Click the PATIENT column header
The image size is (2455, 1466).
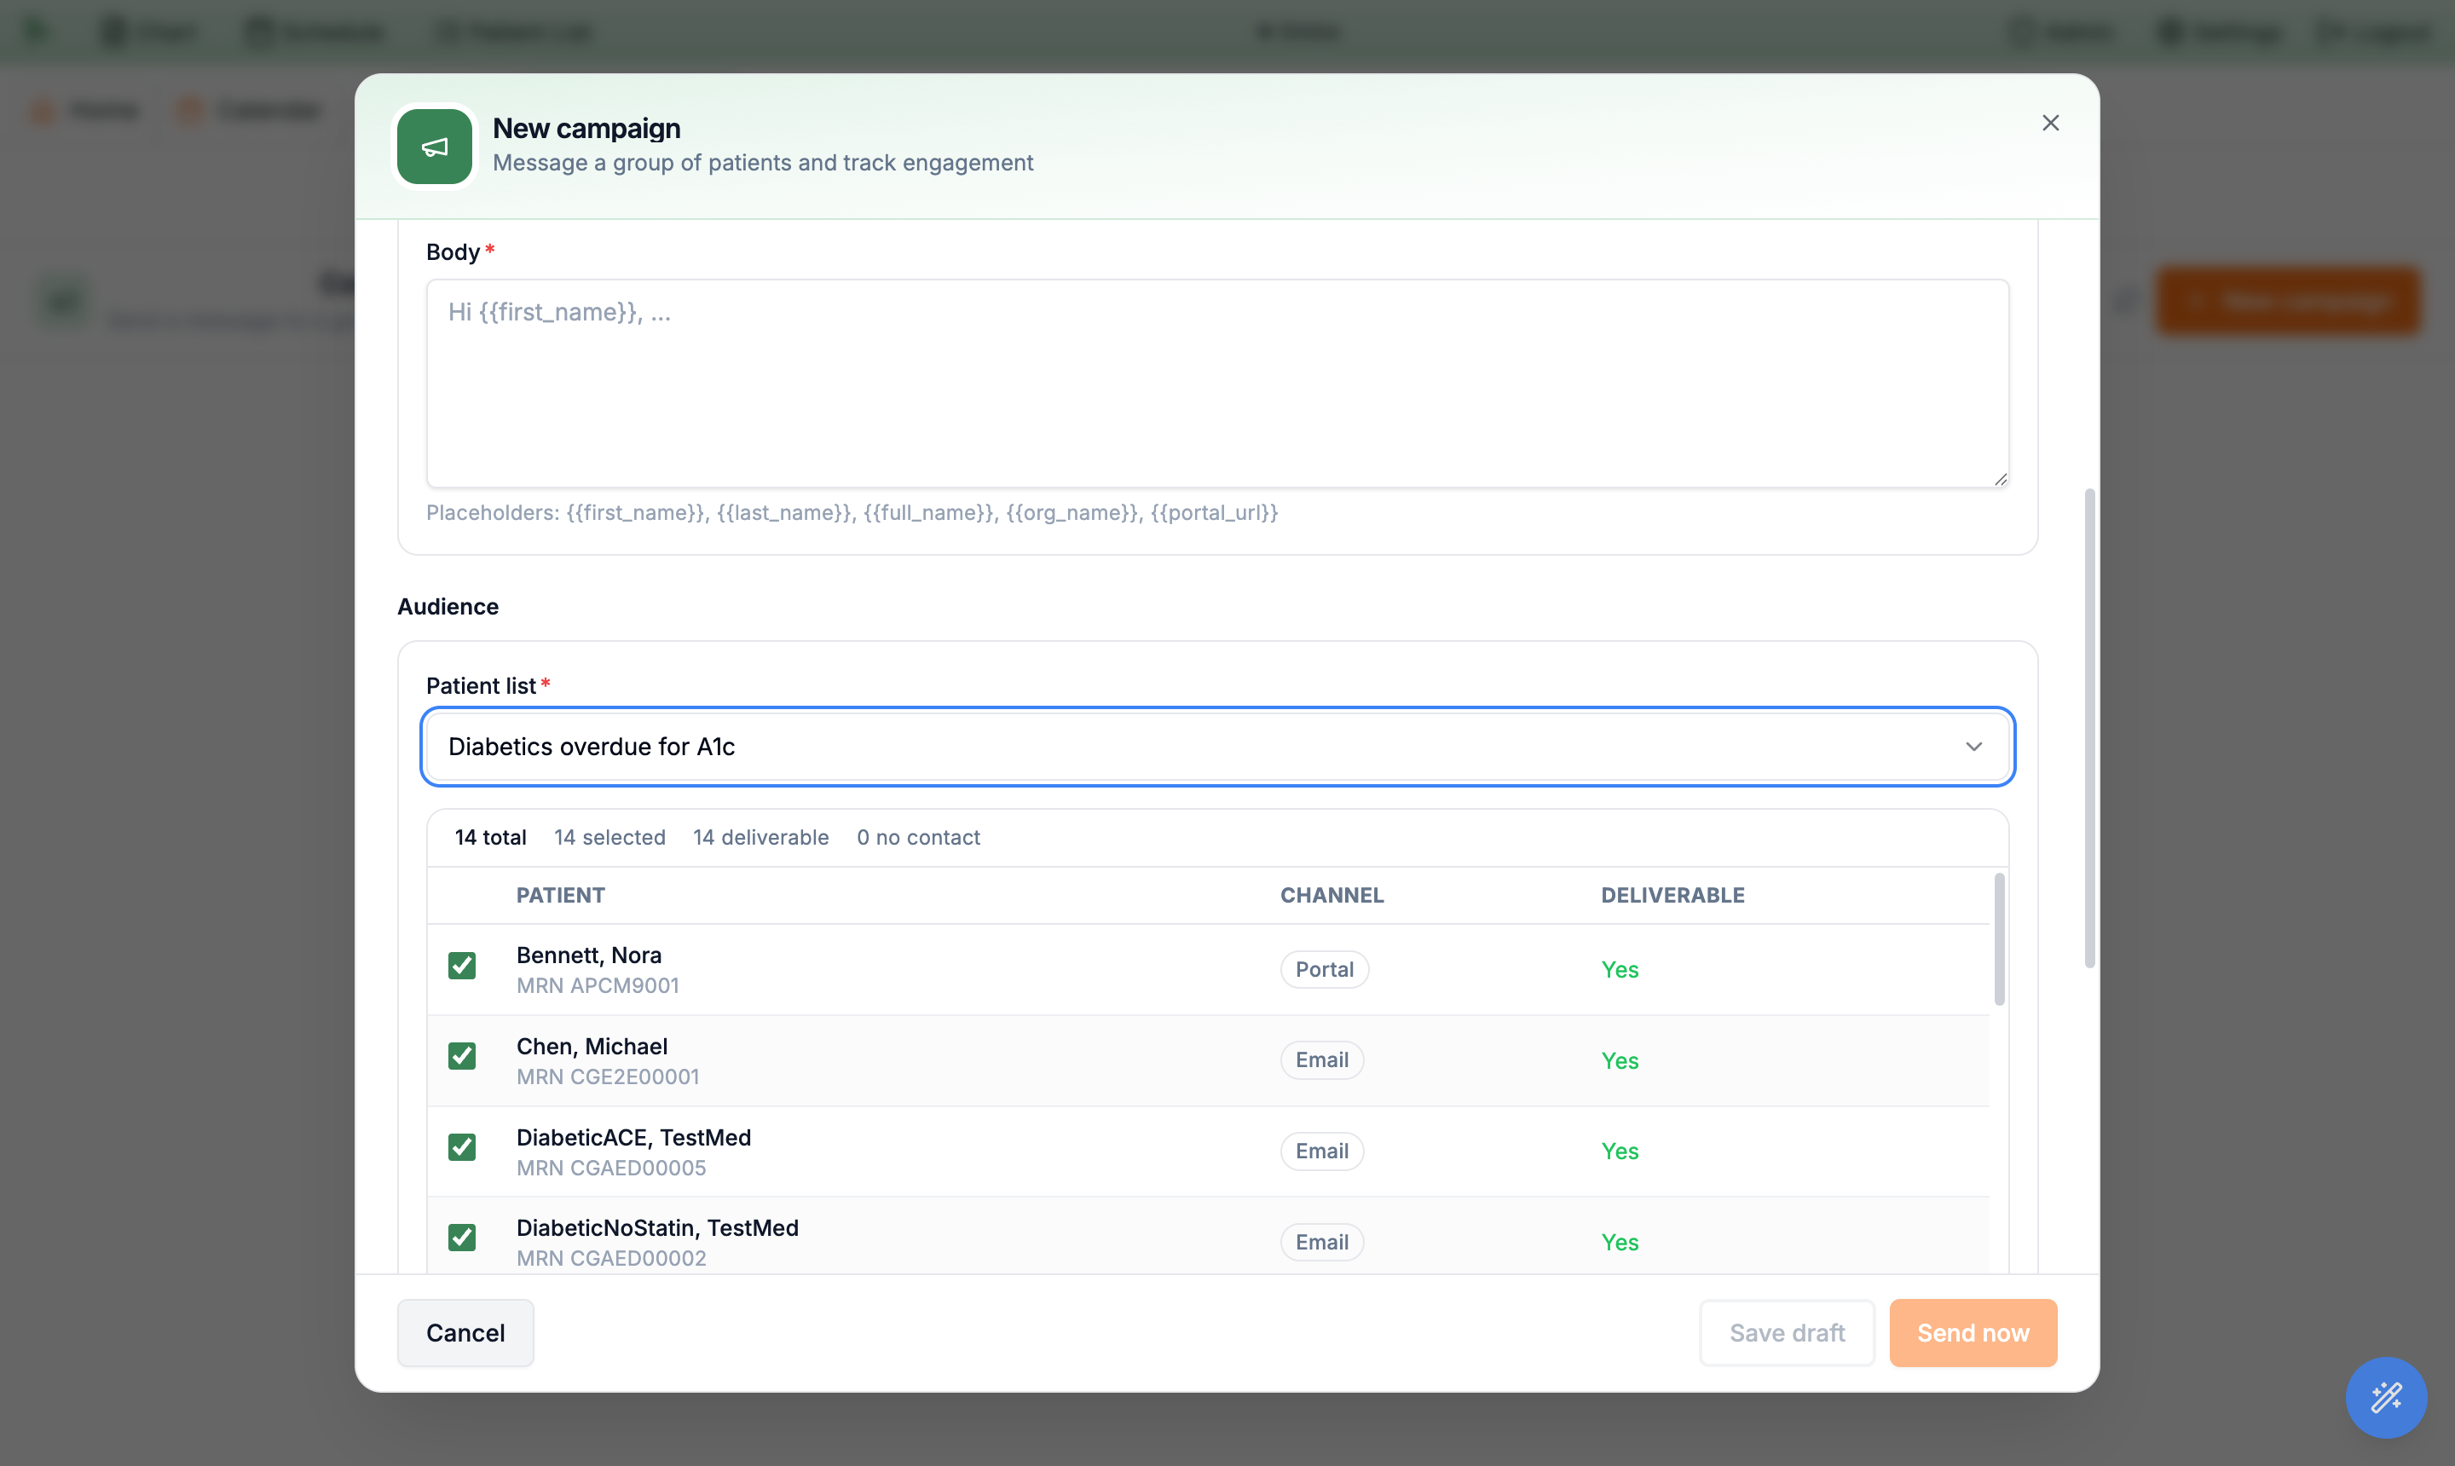click(x=560, y=895)
